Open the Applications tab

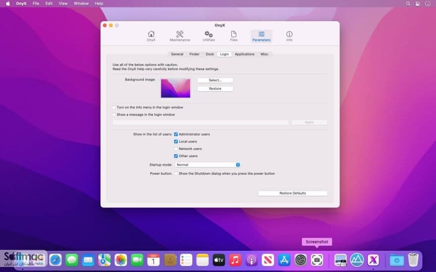(244, 54)
